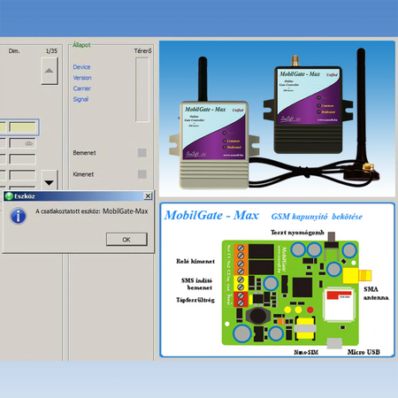Click the db input field
This screenshot has width=398, height=398.
(23, 143)
